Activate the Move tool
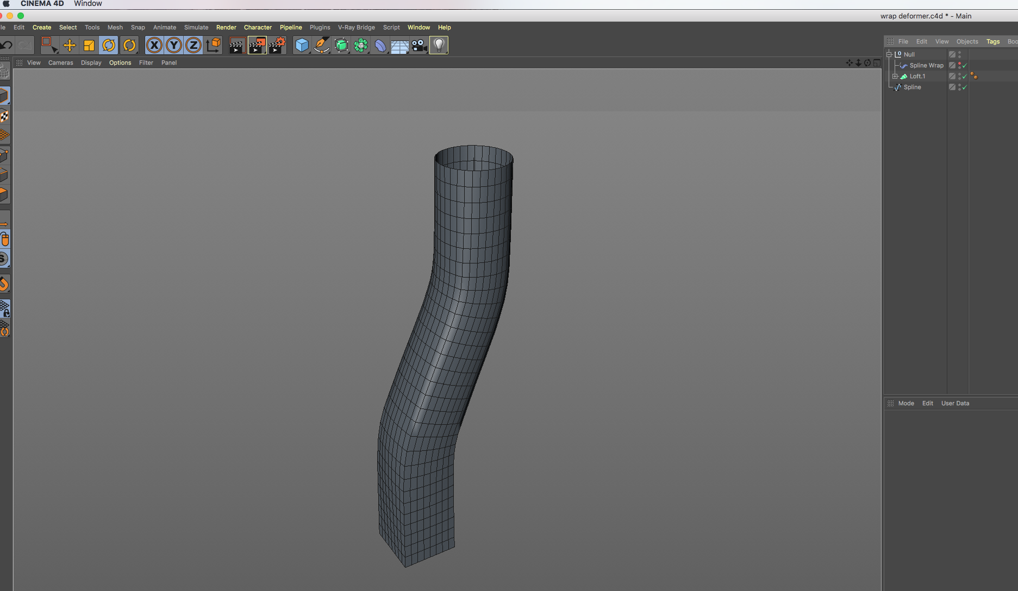This screenshot has height=591, width=1018. 70,45
